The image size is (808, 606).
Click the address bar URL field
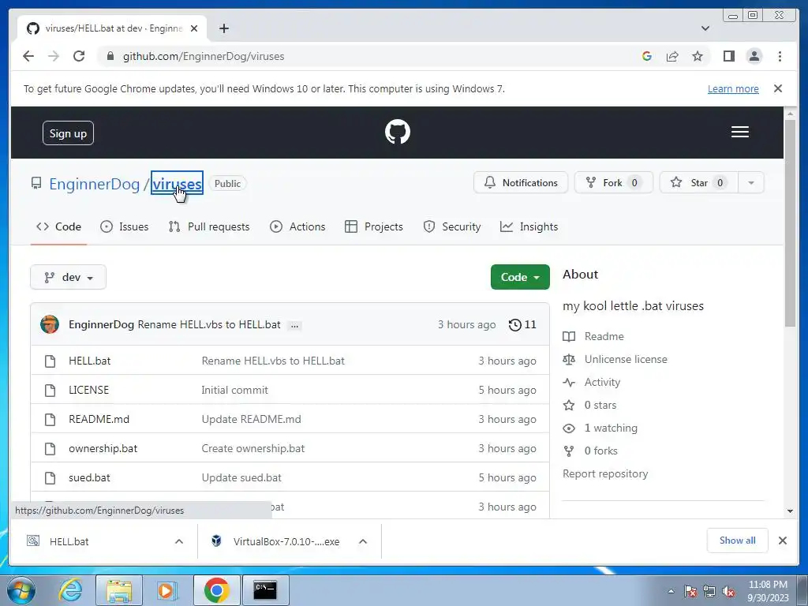[x=367, y=56]
